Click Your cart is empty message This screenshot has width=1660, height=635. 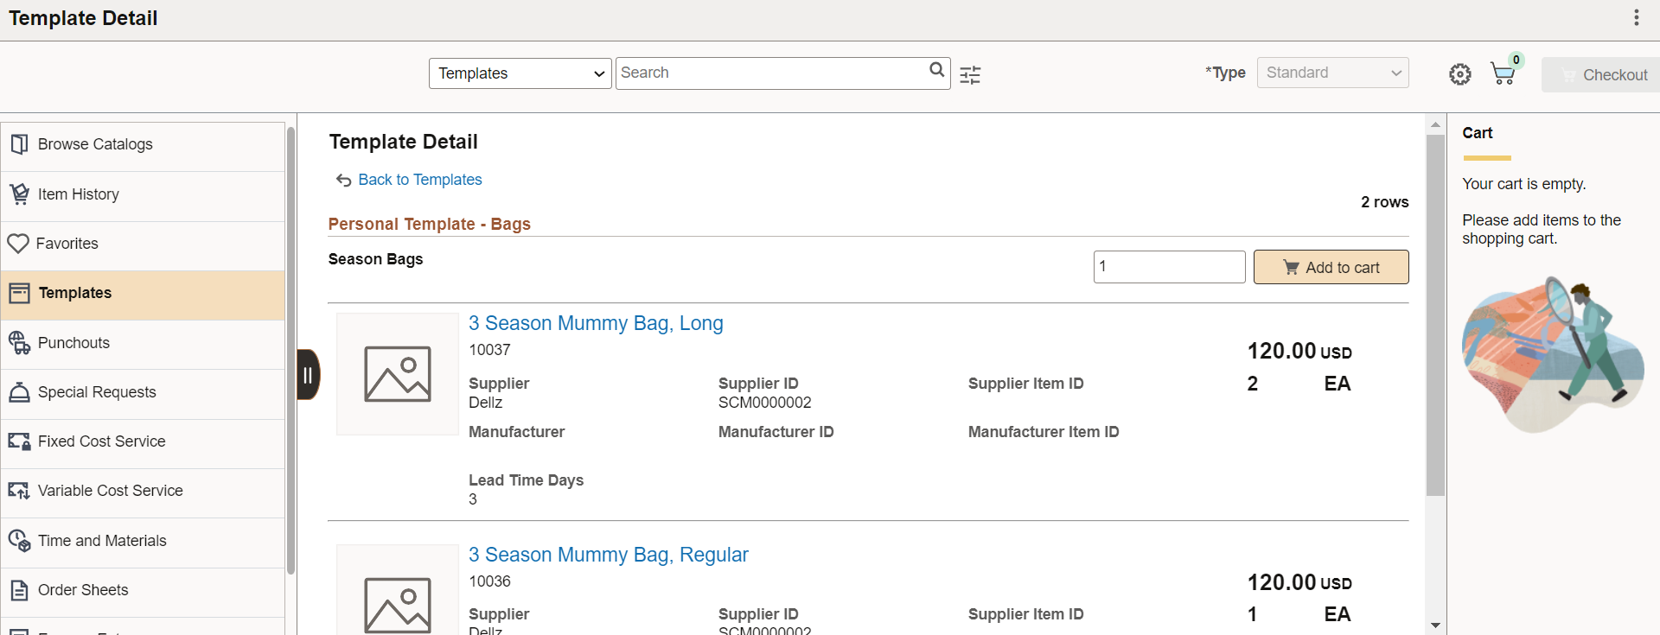coord(1524,184)
